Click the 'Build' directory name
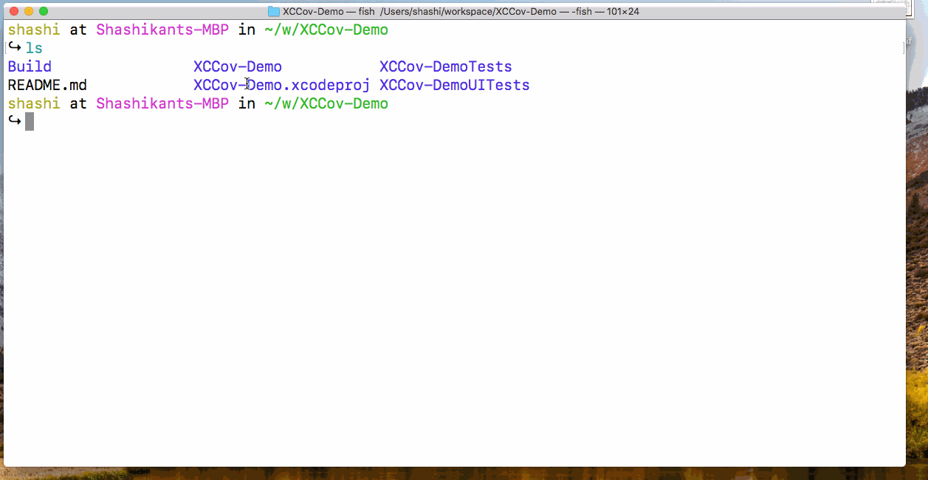 tap(30, 66)
